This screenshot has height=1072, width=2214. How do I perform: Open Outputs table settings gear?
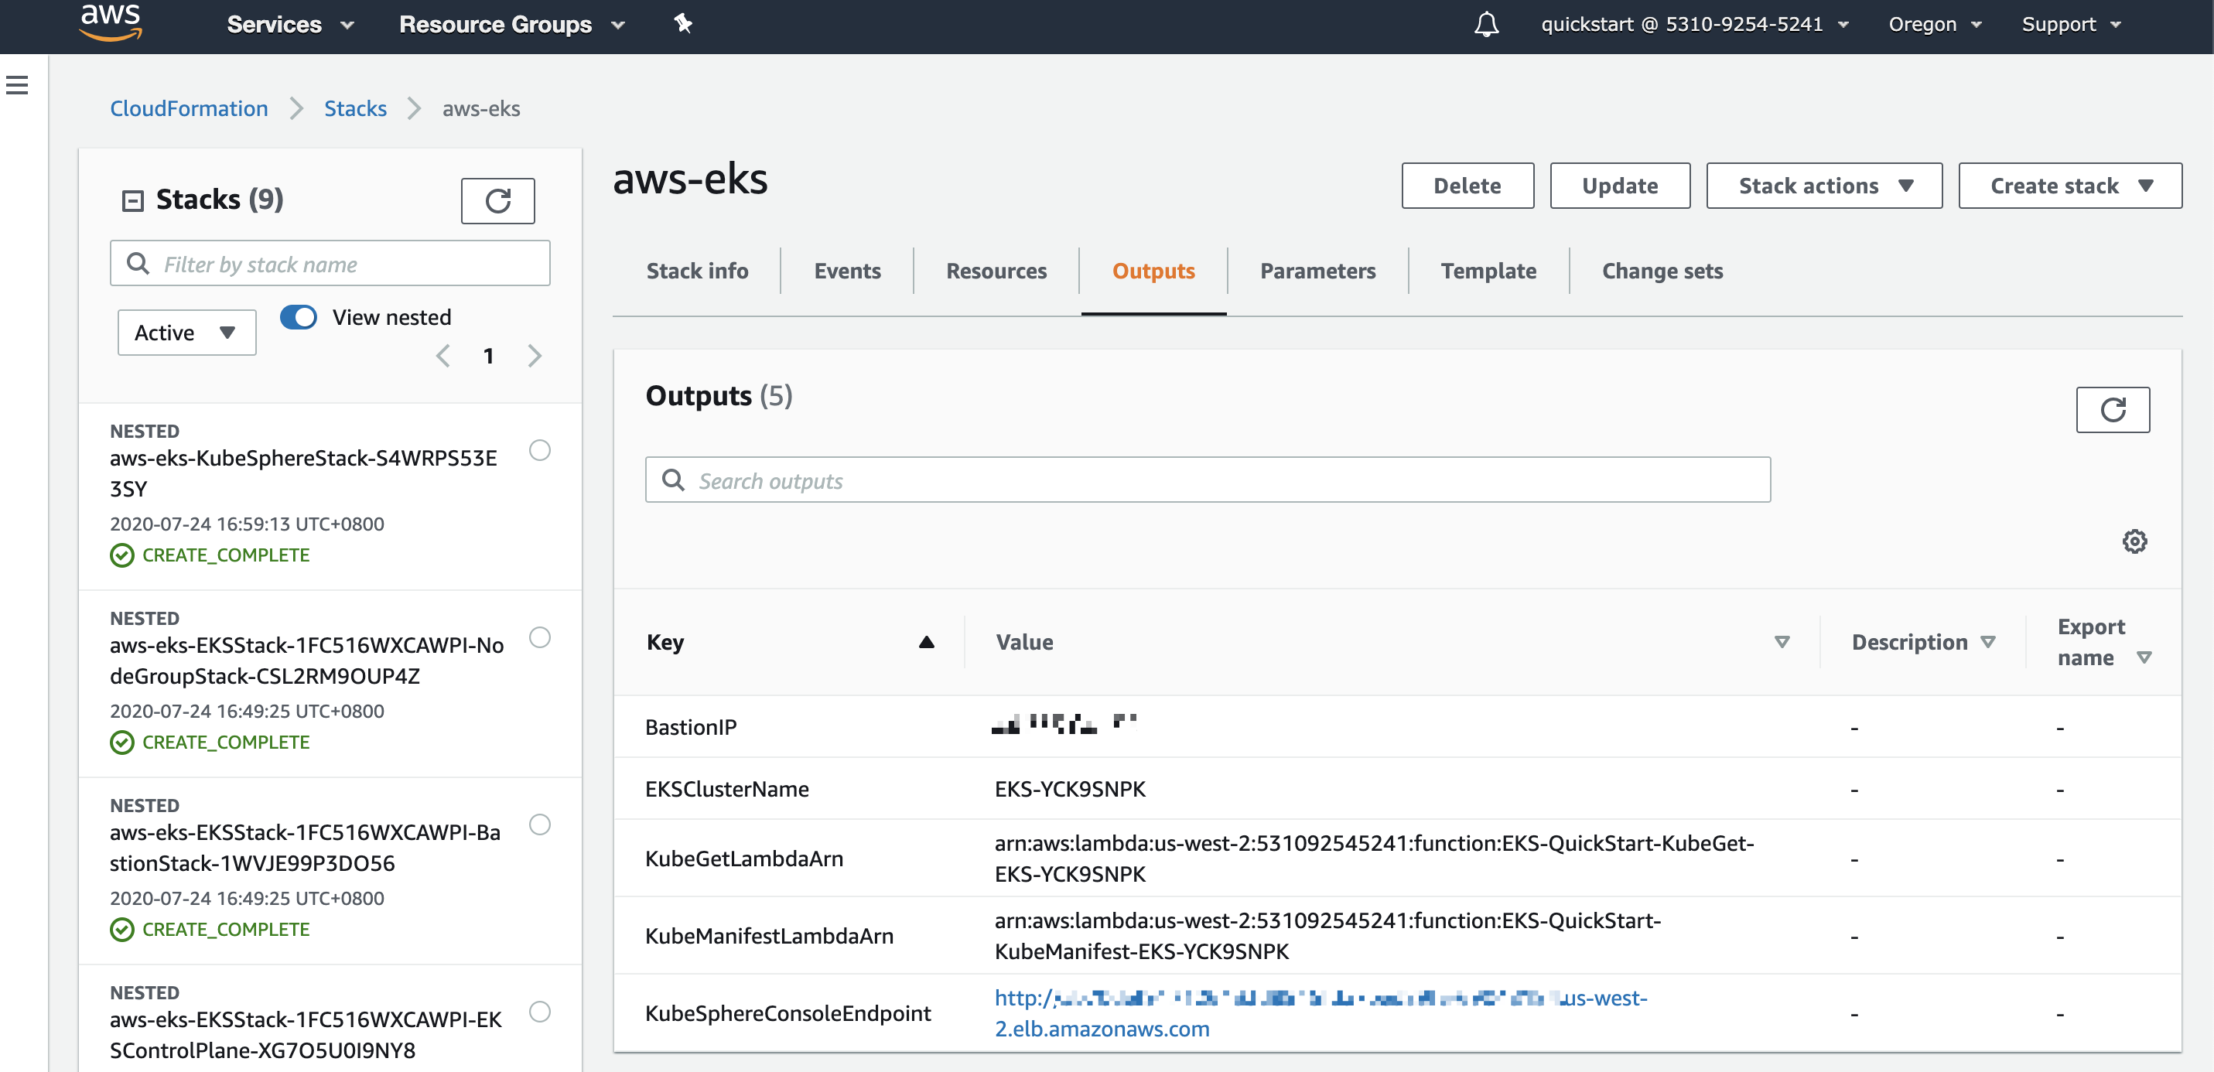2134,541
